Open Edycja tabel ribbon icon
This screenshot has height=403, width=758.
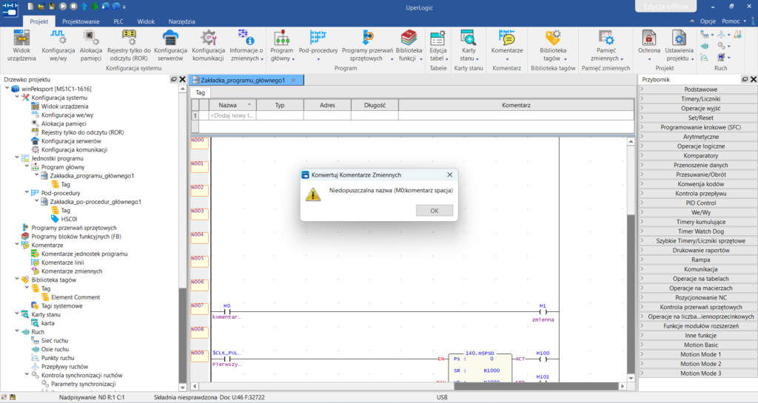click(x=438, y=45)
